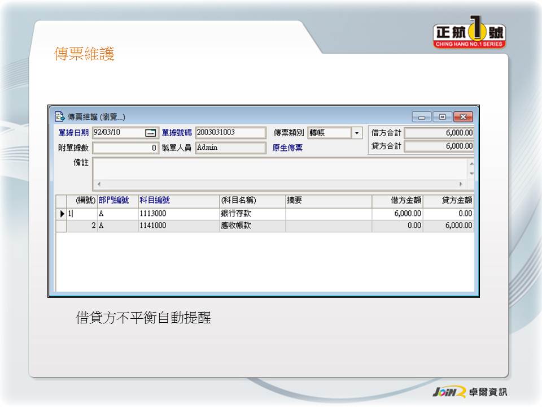Click the 製單人員 Admin field
The image size is (542, 407).
(230, 148)
